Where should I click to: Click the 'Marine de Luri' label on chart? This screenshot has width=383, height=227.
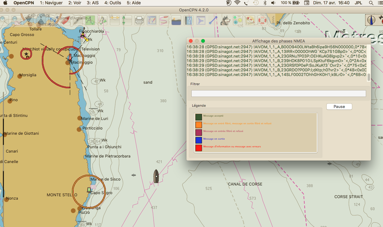tap(95, 119)
